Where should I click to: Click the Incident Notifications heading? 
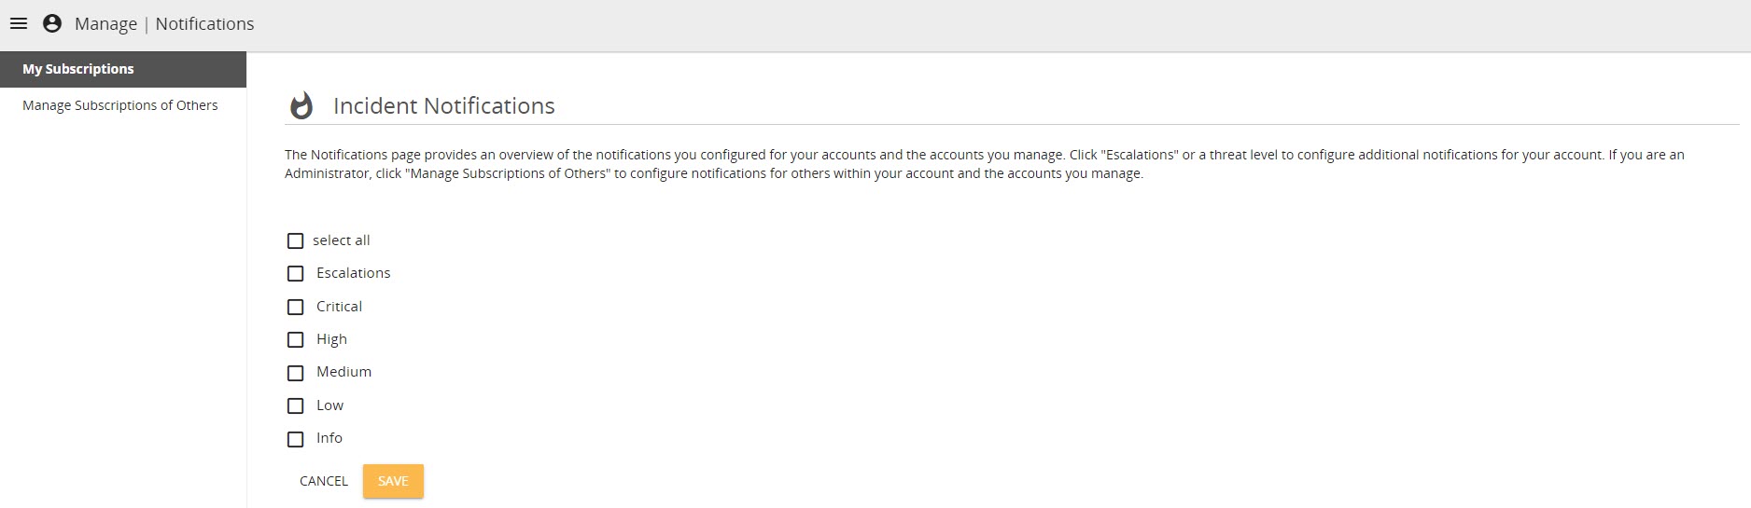pos(444,105)
